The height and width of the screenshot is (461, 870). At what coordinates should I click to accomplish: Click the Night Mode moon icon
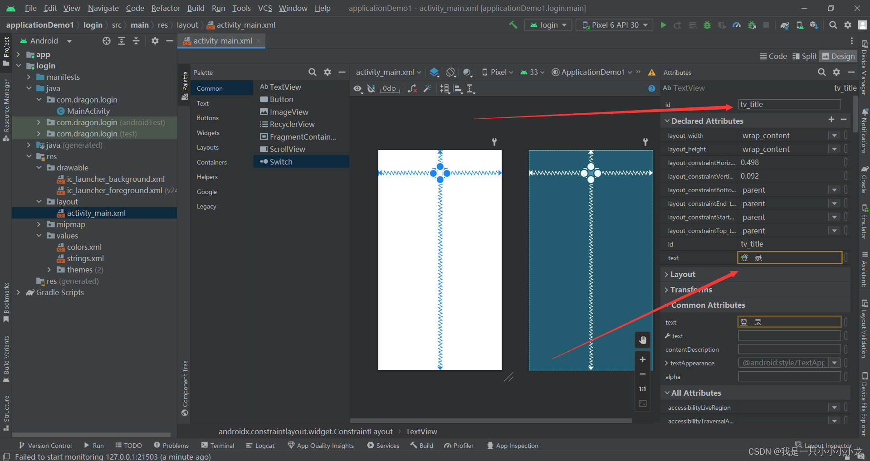tap(467, 72)
